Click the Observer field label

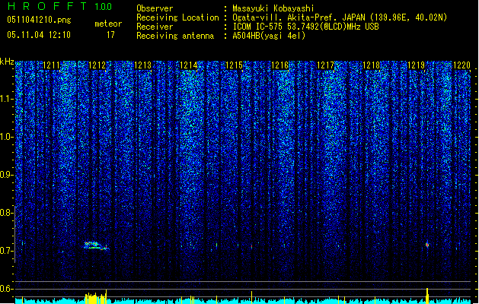point(155,8)
